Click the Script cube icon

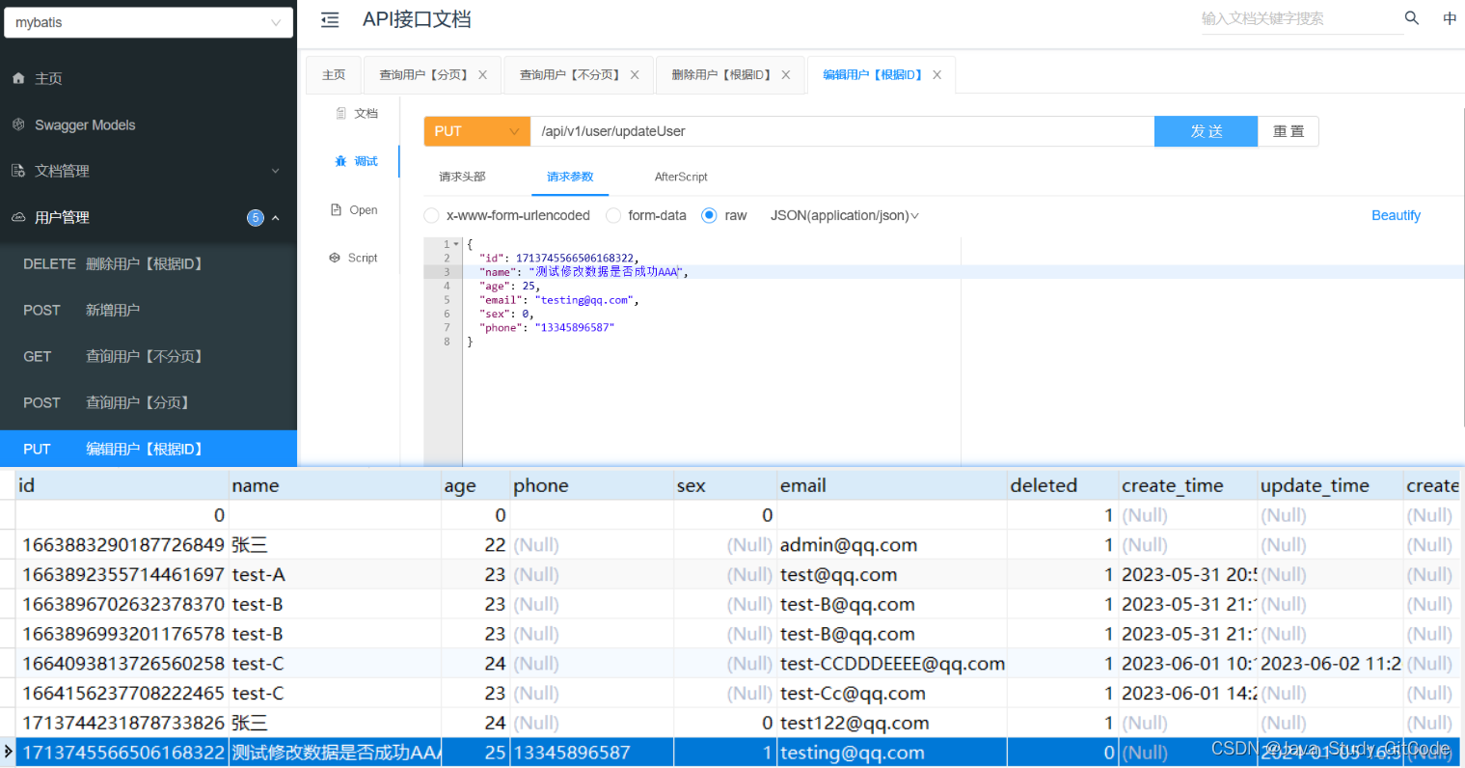click(335, 258)
